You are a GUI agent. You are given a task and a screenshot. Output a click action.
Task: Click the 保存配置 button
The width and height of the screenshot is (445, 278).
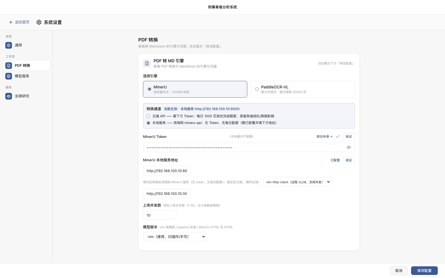pyautogui.click(x=424, y=270)
